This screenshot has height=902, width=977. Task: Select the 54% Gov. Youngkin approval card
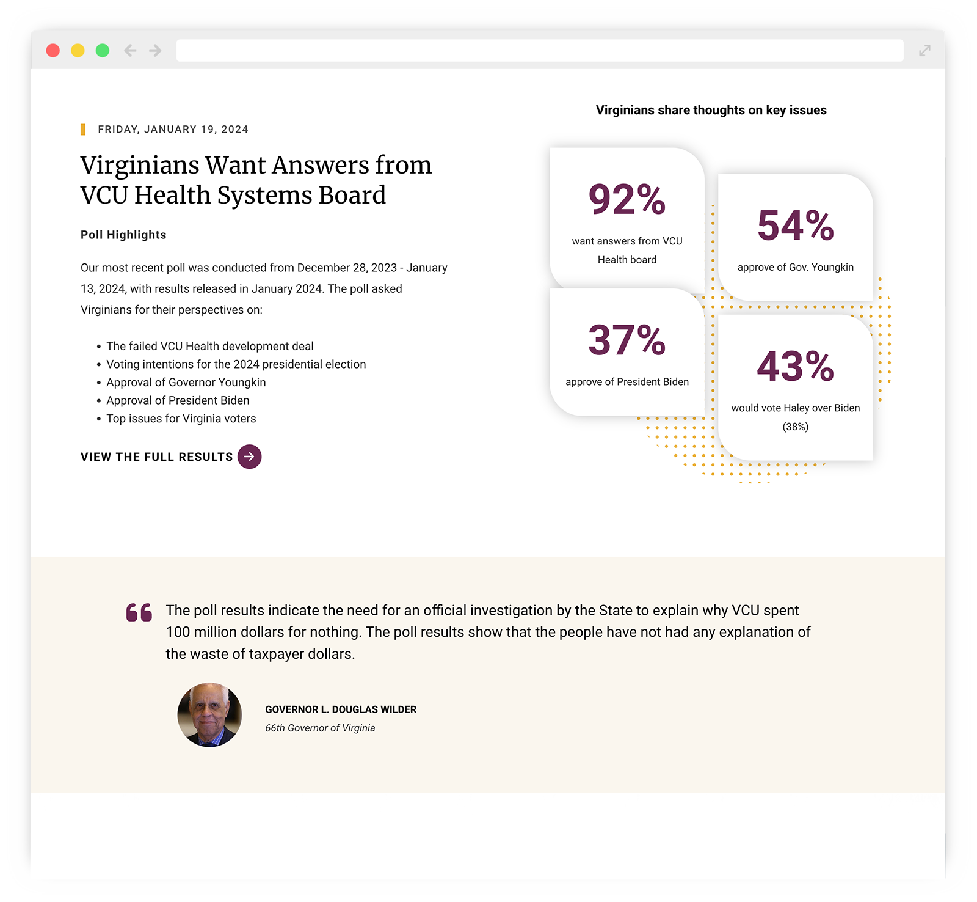[x=795, y=238]
